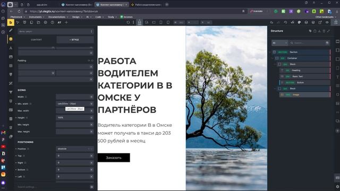This screenshot has height=191, width=340.
Task: Open the YouTube icon in browser sidebar
Action: (x=3, y=146)
